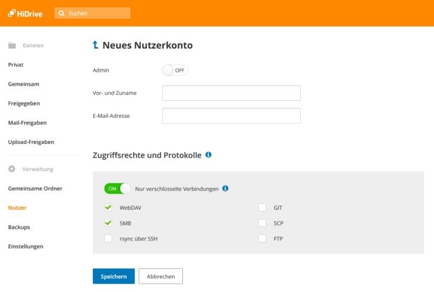Image resolution: width=434 pixels, height=292 pixels.
Task: Open Gemeinsam in the sidebar
Action: pos(24,84)
